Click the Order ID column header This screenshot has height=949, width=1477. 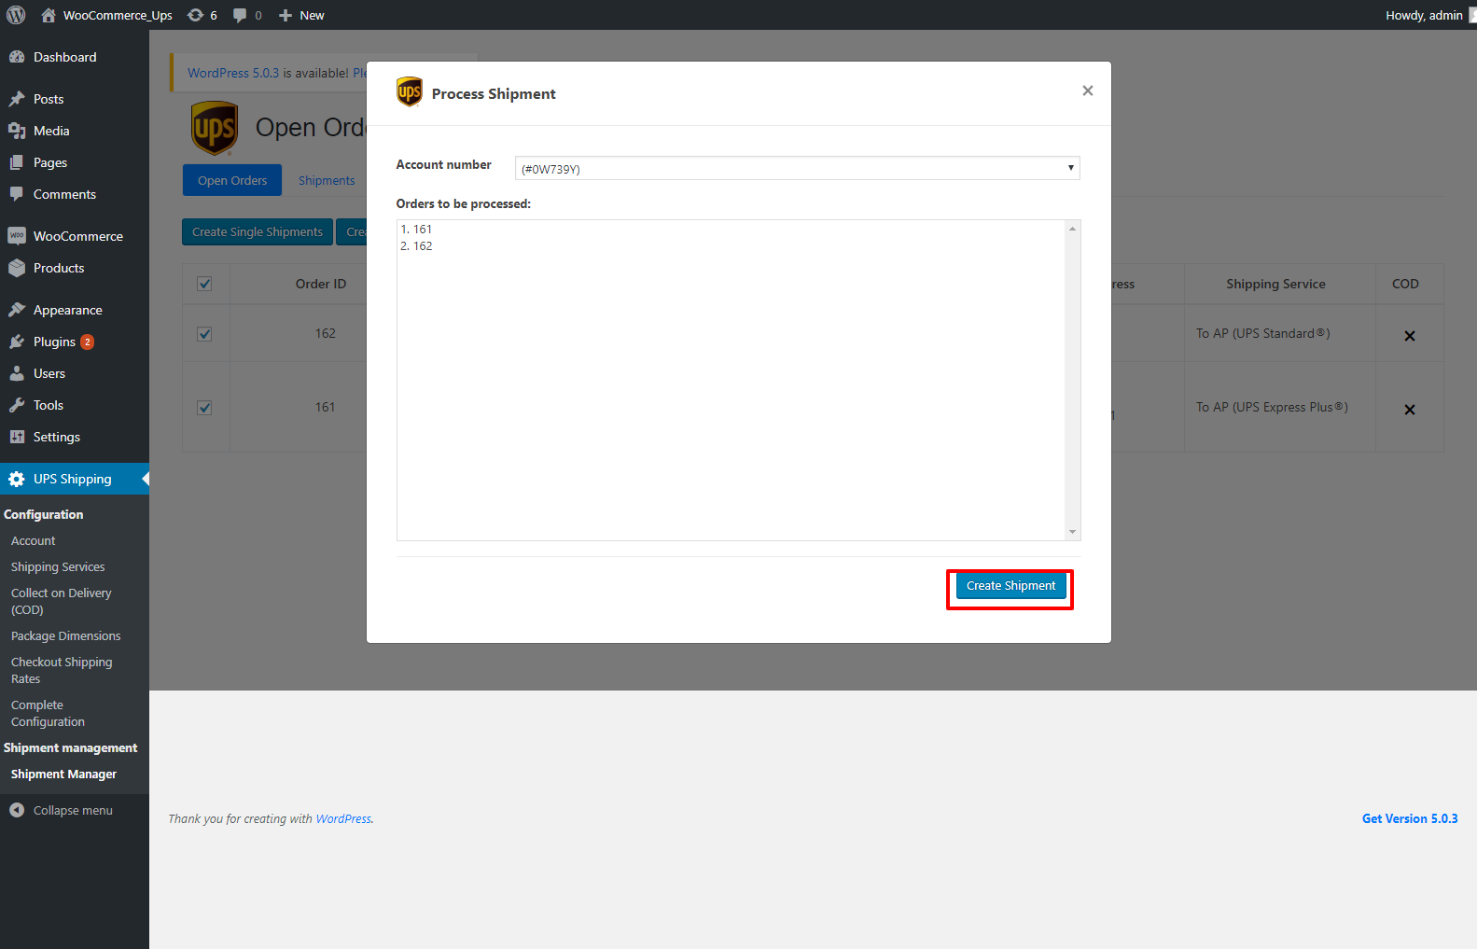pos(321,284)
